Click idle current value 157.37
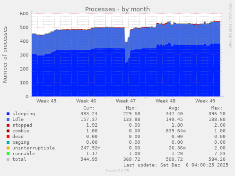The height and width of the screenshot is (176, 235). [89, 120]
